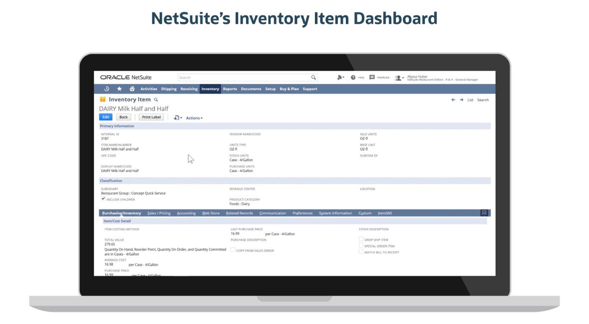Click the Foods : Dairy product category
The image size is (589, 324).
[240, 204]
